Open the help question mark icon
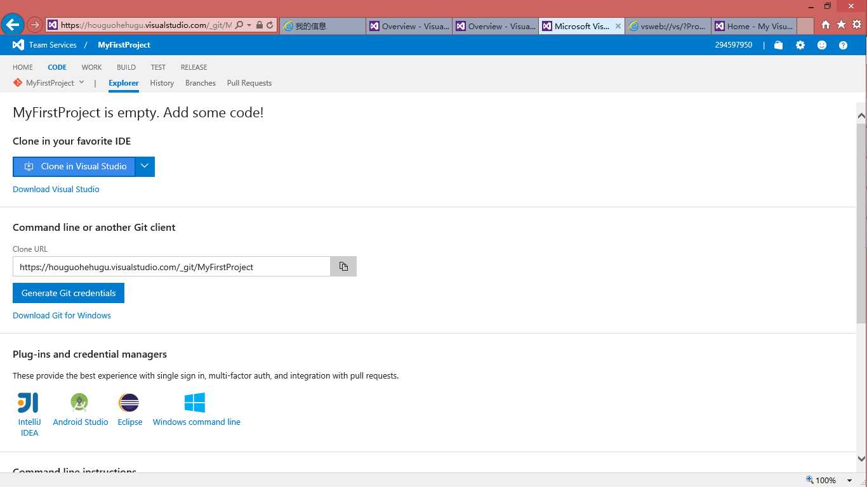 (843, 45)
